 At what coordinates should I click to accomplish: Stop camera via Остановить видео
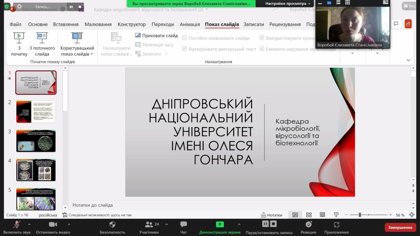pos(53,227)
